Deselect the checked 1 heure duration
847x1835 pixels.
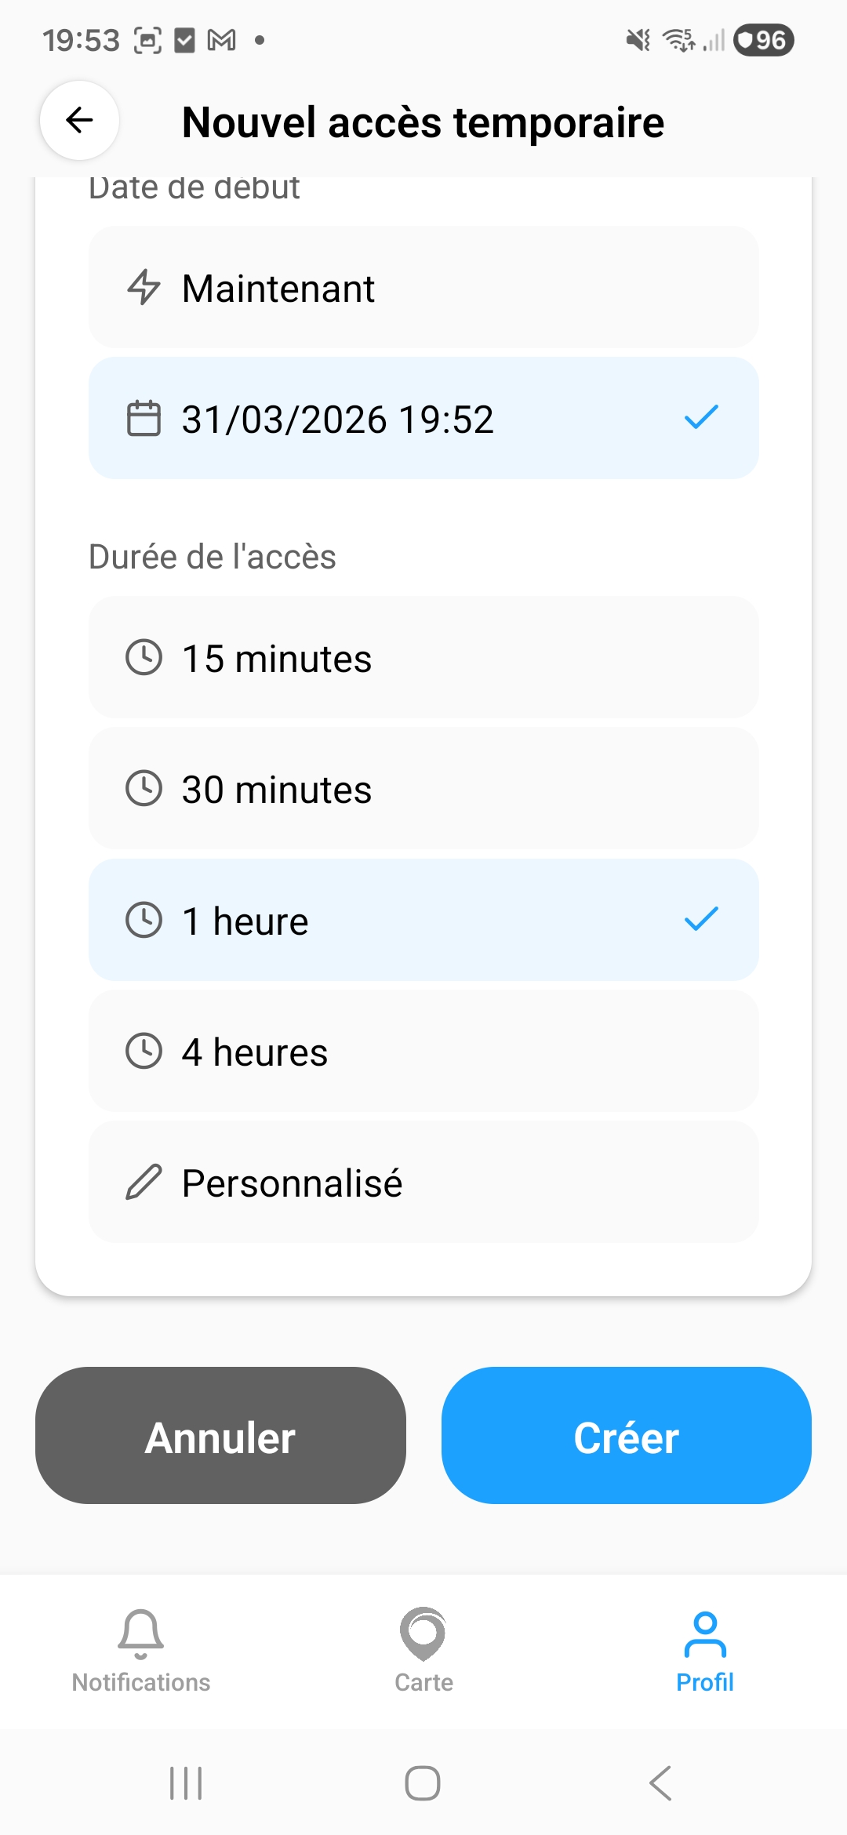click(x=423, y=921)
